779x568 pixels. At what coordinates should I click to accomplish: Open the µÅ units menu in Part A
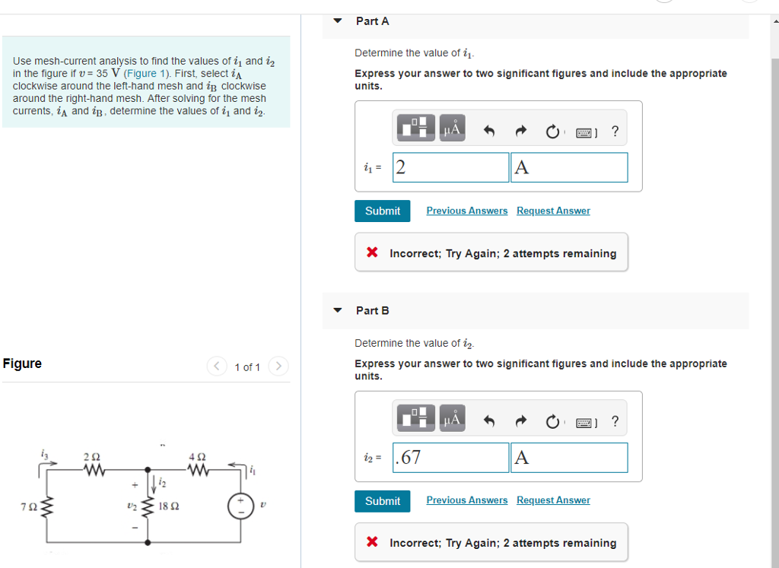point(450,127)
